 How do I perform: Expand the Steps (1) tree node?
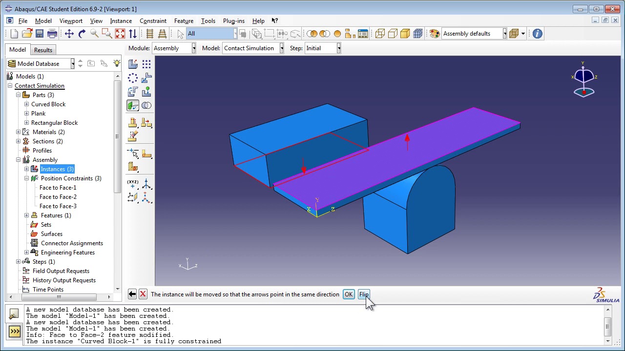point(18,262)
